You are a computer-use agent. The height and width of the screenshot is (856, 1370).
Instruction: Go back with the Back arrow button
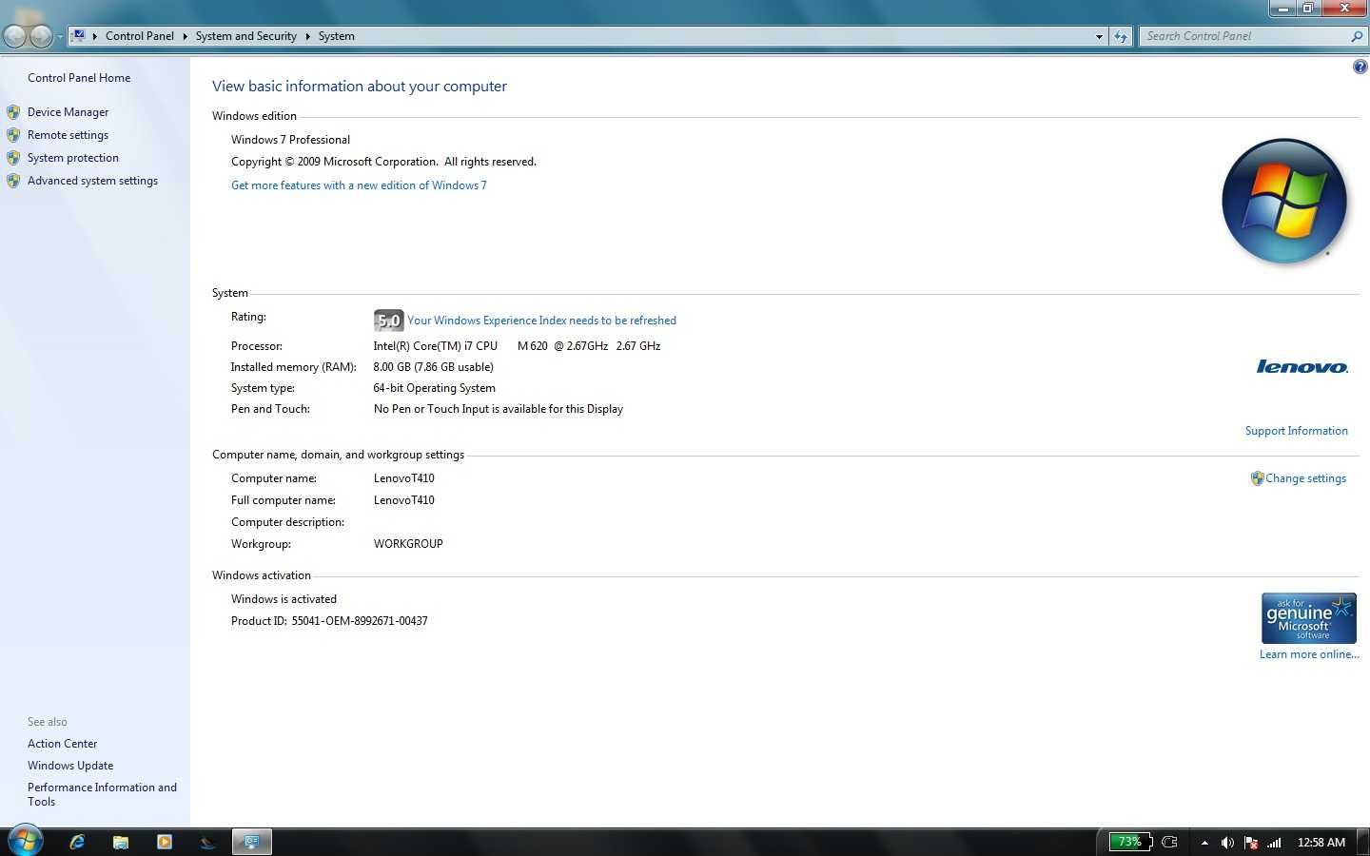coord(15,36)
